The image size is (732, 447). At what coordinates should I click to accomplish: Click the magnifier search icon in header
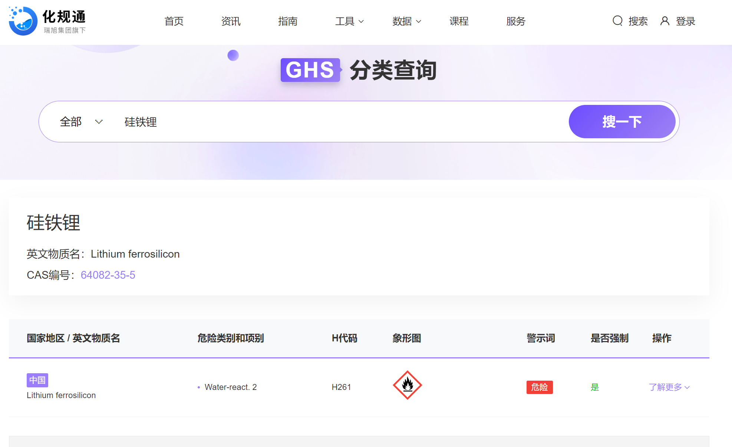[x=617, y=21]
